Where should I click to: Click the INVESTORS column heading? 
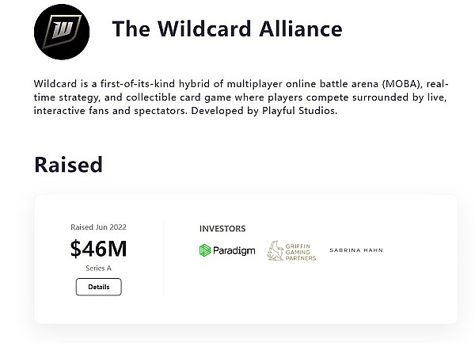[x=222, y=229]
